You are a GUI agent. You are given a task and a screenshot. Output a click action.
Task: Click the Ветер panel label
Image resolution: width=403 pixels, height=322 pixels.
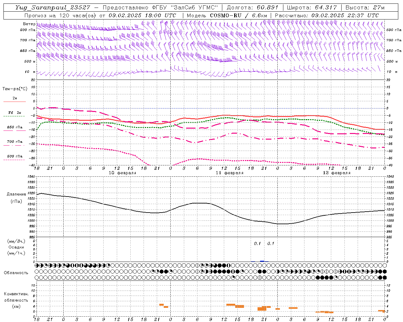point(29,24)
